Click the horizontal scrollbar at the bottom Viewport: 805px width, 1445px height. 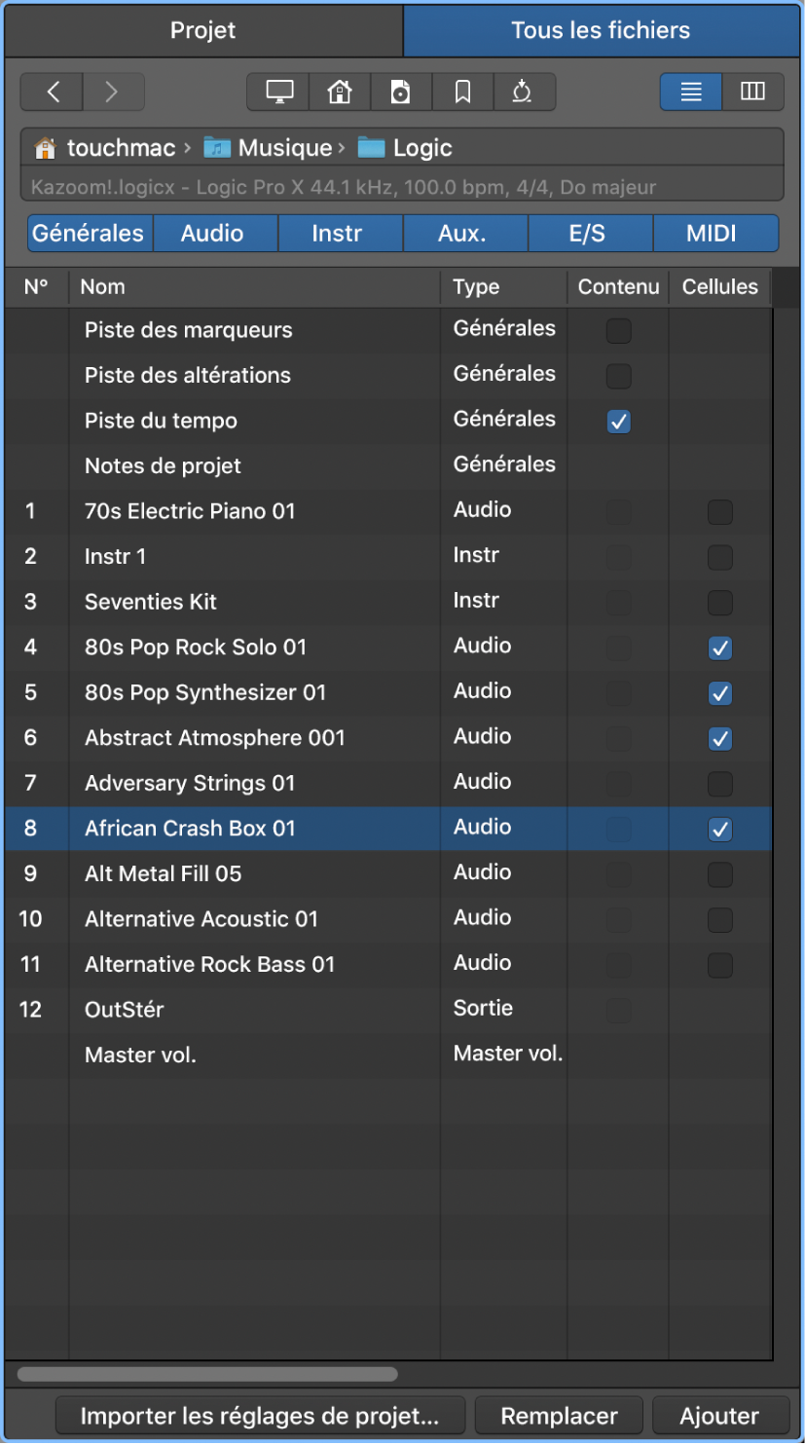pos(207,1375)
